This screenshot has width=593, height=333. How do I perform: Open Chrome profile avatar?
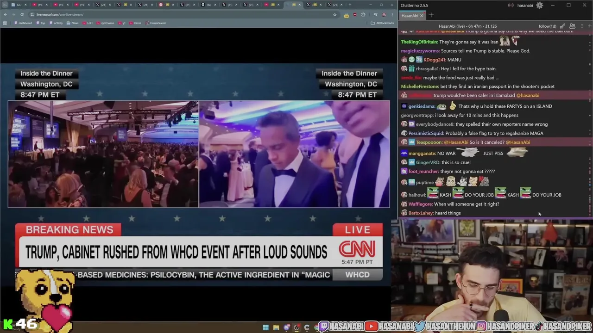point(384,14)
